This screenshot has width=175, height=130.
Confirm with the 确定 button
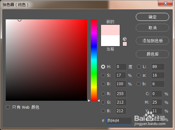pos(152,17)
